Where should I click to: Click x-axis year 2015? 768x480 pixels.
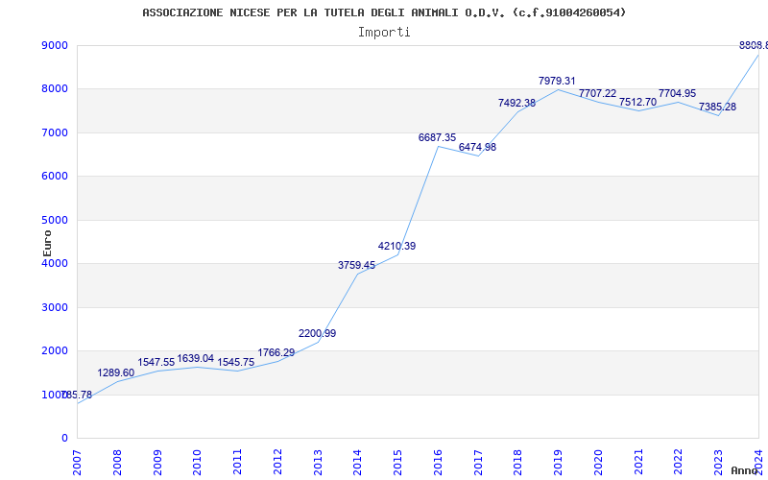point(397,462)
